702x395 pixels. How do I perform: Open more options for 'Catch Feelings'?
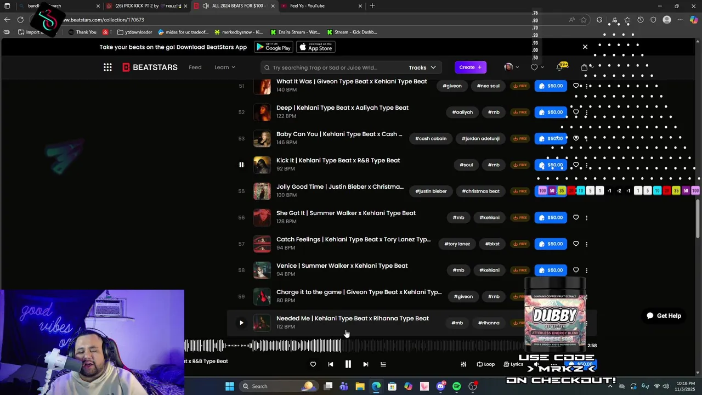(586, 244)
